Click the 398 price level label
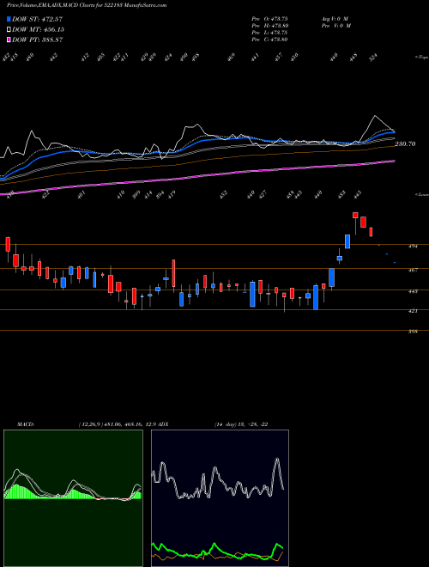The height and width of the screenshot is (567, 429). pos(413,332)
